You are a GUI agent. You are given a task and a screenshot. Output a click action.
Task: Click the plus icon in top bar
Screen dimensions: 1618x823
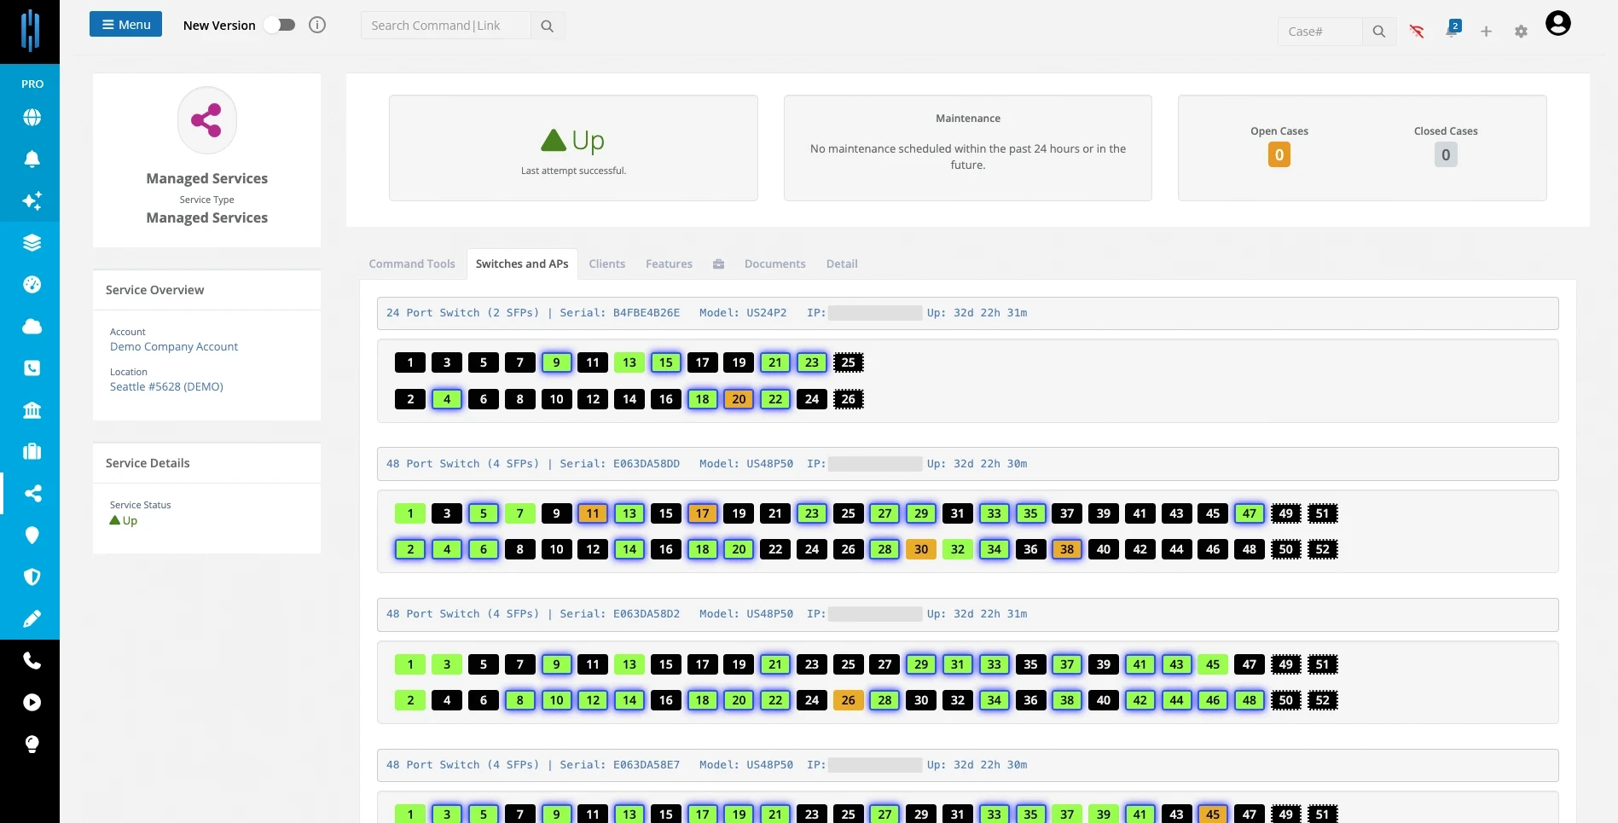click(x=1486, y=32)
